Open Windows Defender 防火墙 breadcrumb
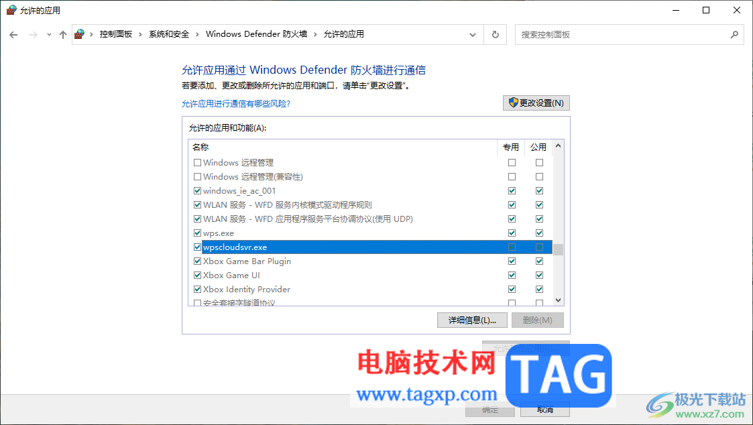The width and height of the screenshot is (753, 425). (256, 34)
